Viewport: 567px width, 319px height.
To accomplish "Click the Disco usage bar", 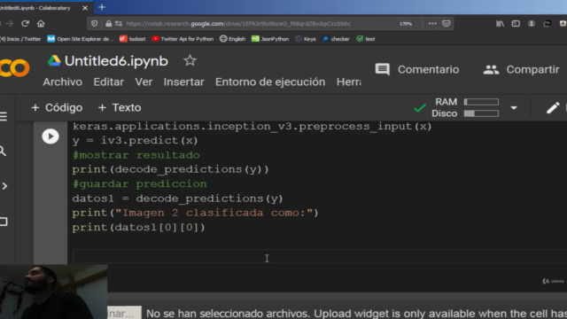I will 481,113.
